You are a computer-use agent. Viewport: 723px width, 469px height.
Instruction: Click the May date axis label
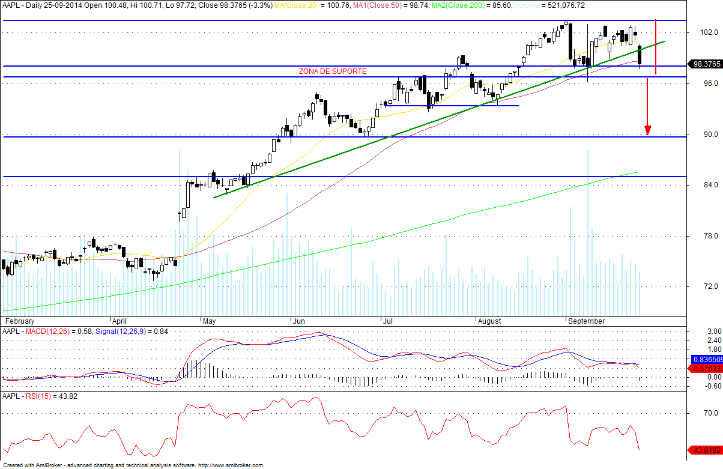tap(210, 321)
